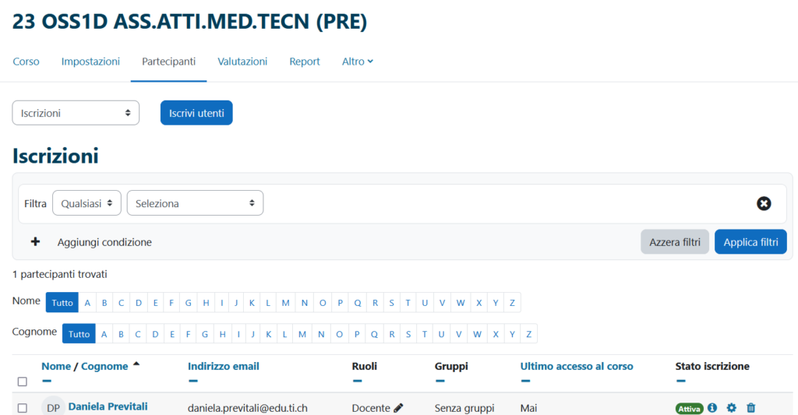Sort by Ultimo accesso al corso

577,366
